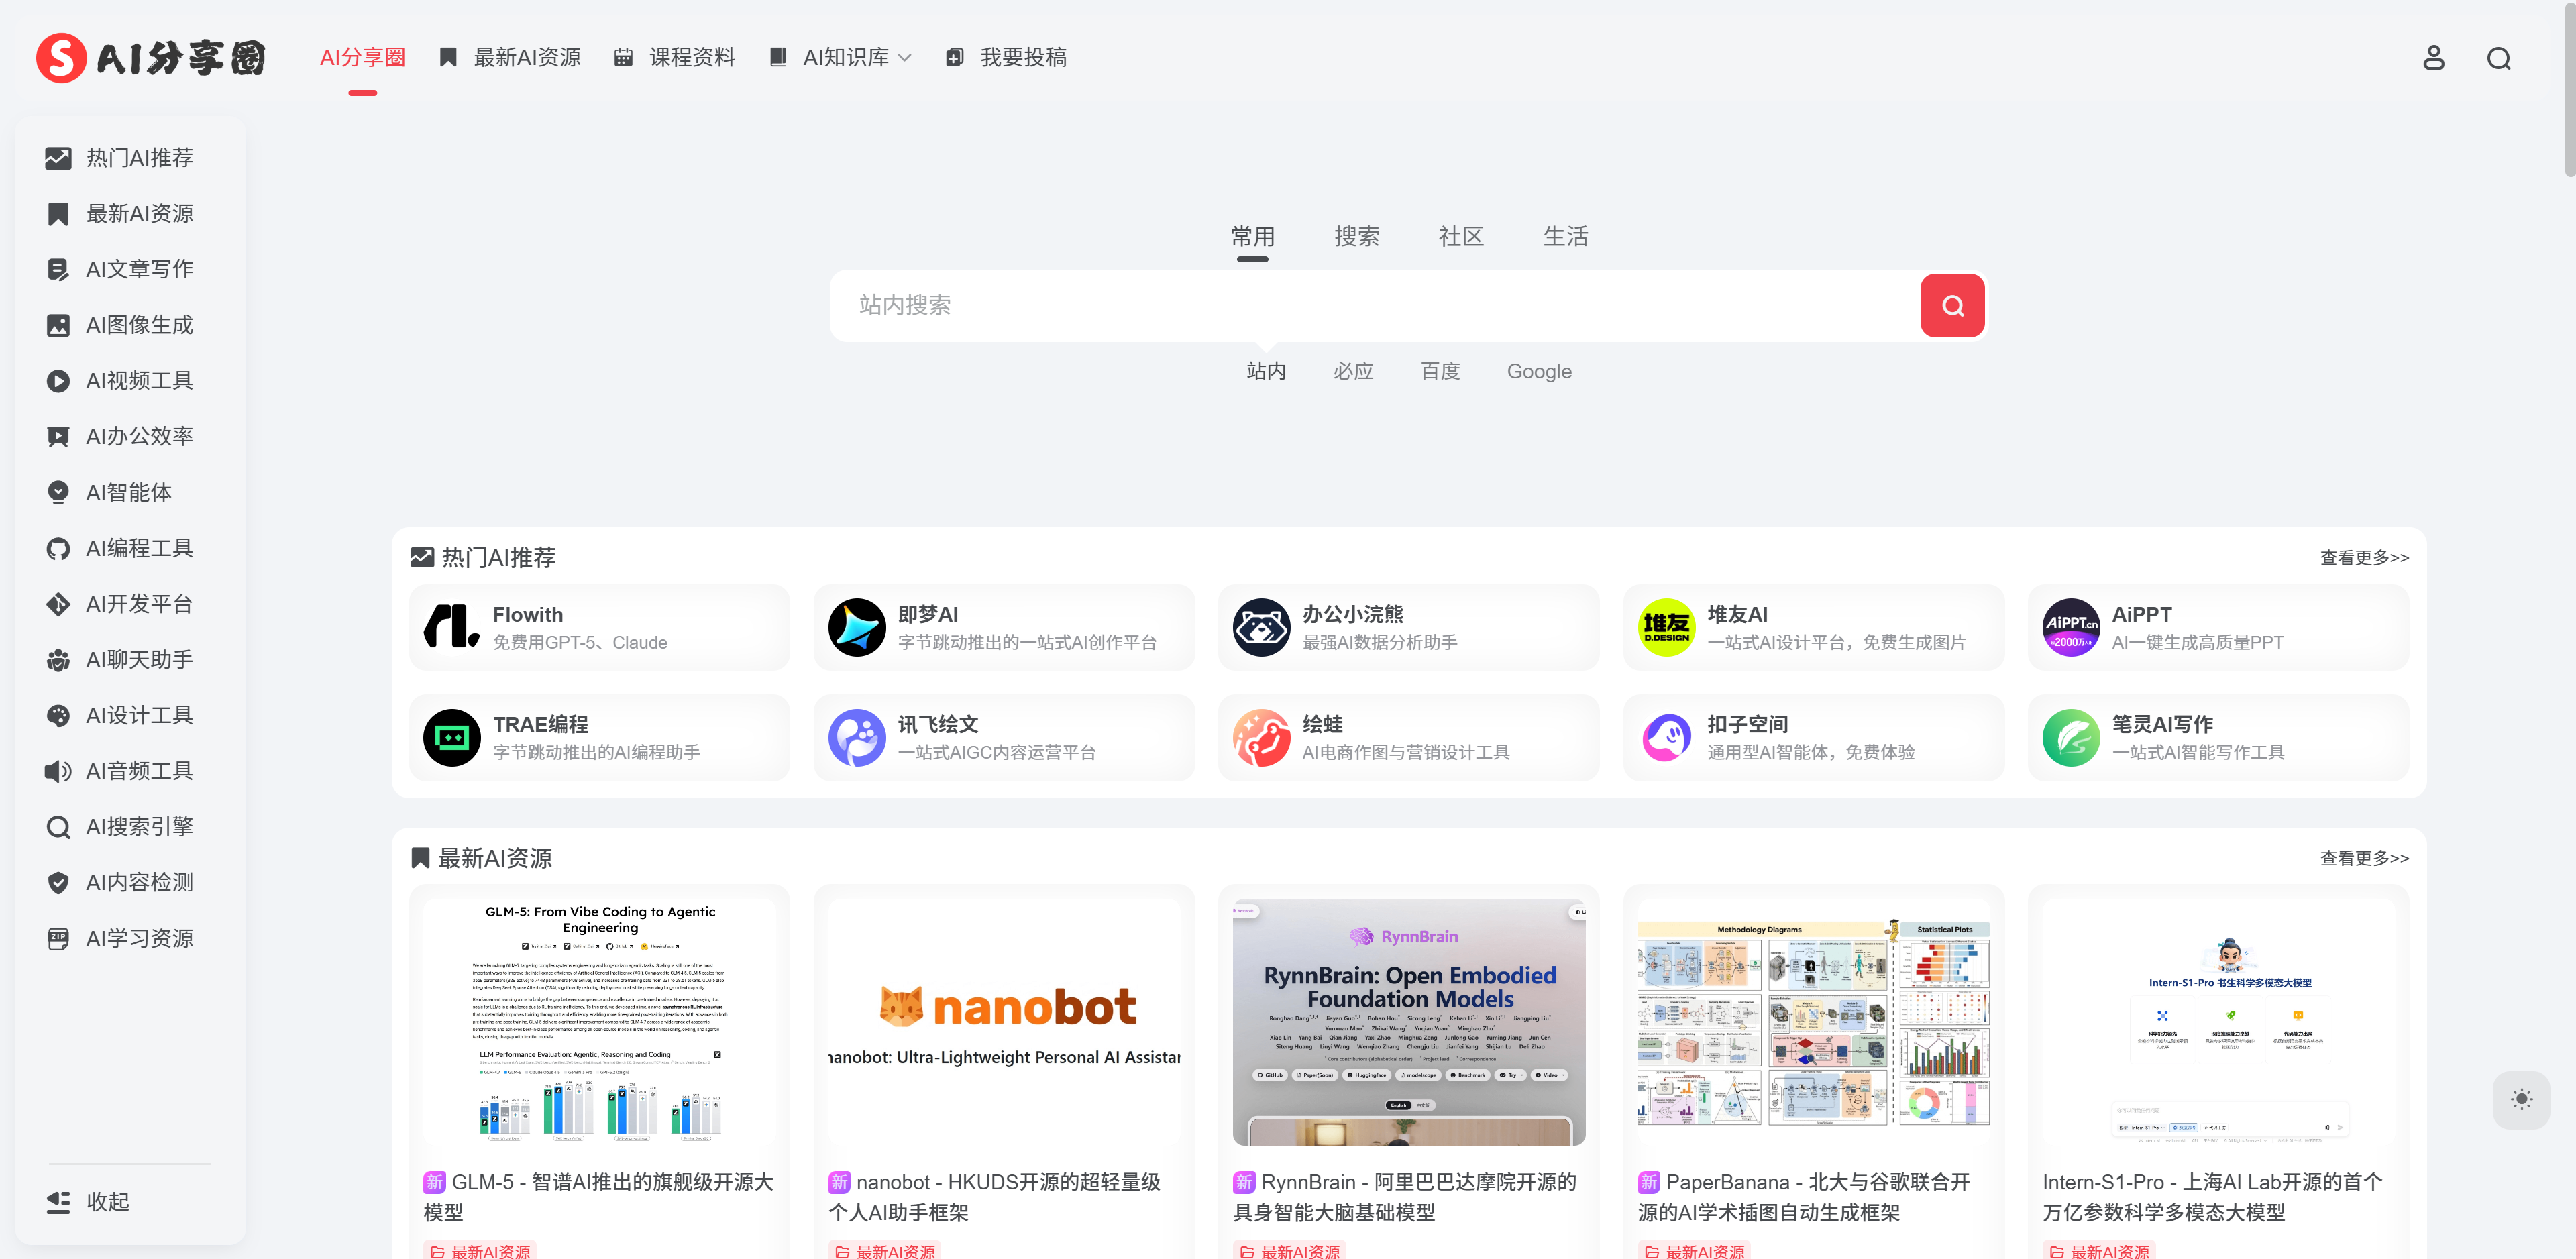Open the header search magnifier icon
The height and width of the screenshot is (1259, 2576).
click(x=2498, y=58)
